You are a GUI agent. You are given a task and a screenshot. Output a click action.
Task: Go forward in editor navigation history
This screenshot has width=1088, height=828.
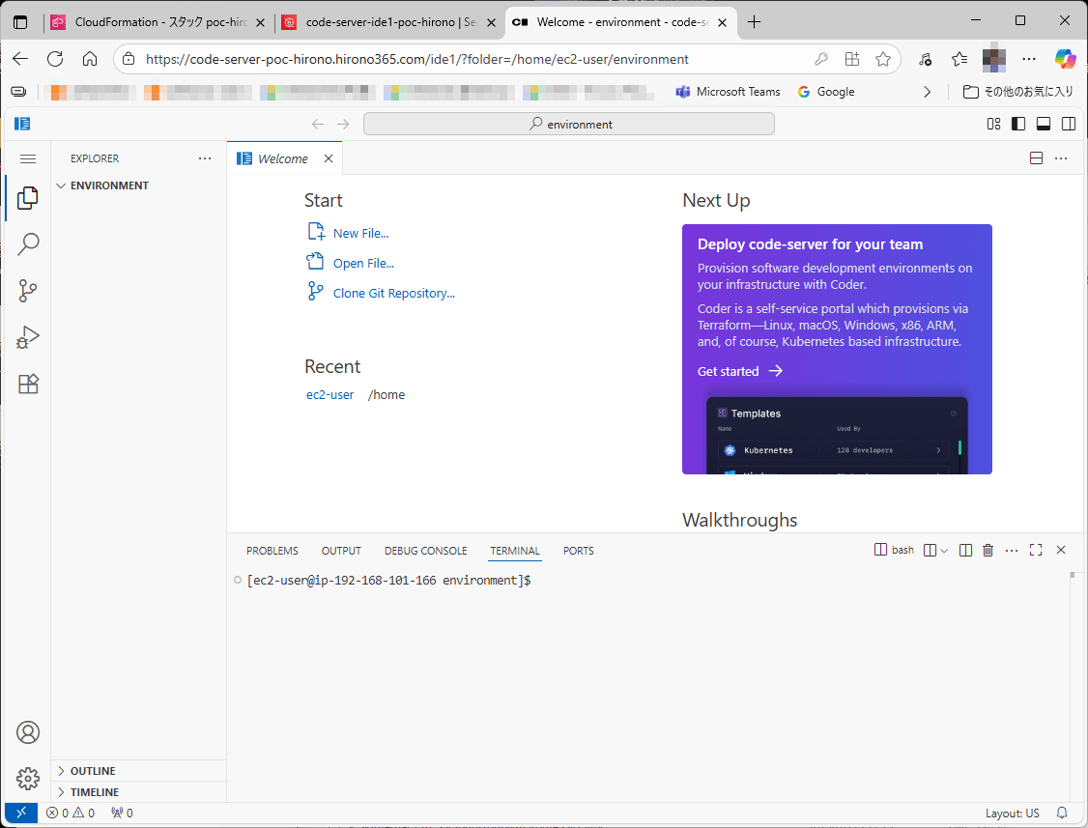[343, 124]
